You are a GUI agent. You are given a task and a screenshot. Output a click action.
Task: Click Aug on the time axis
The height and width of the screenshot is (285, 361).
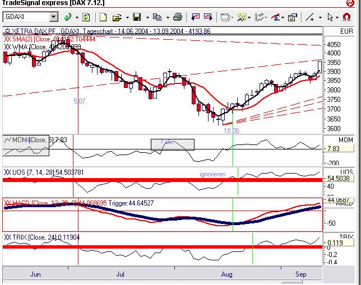pos(227,274)
